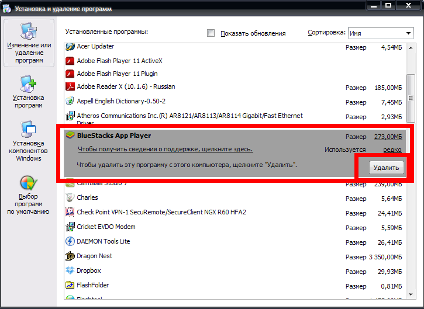Select the Dropbox icon in the list

click(70, 270)
